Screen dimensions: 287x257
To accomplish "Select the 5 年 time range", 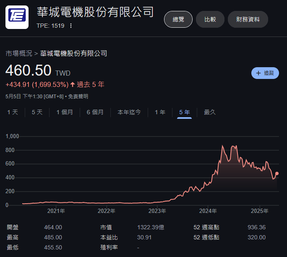I will point(185,112).
